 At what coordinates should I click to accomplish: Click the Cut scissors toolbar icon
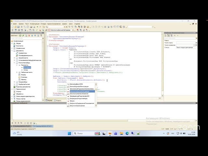coord(22,27)
